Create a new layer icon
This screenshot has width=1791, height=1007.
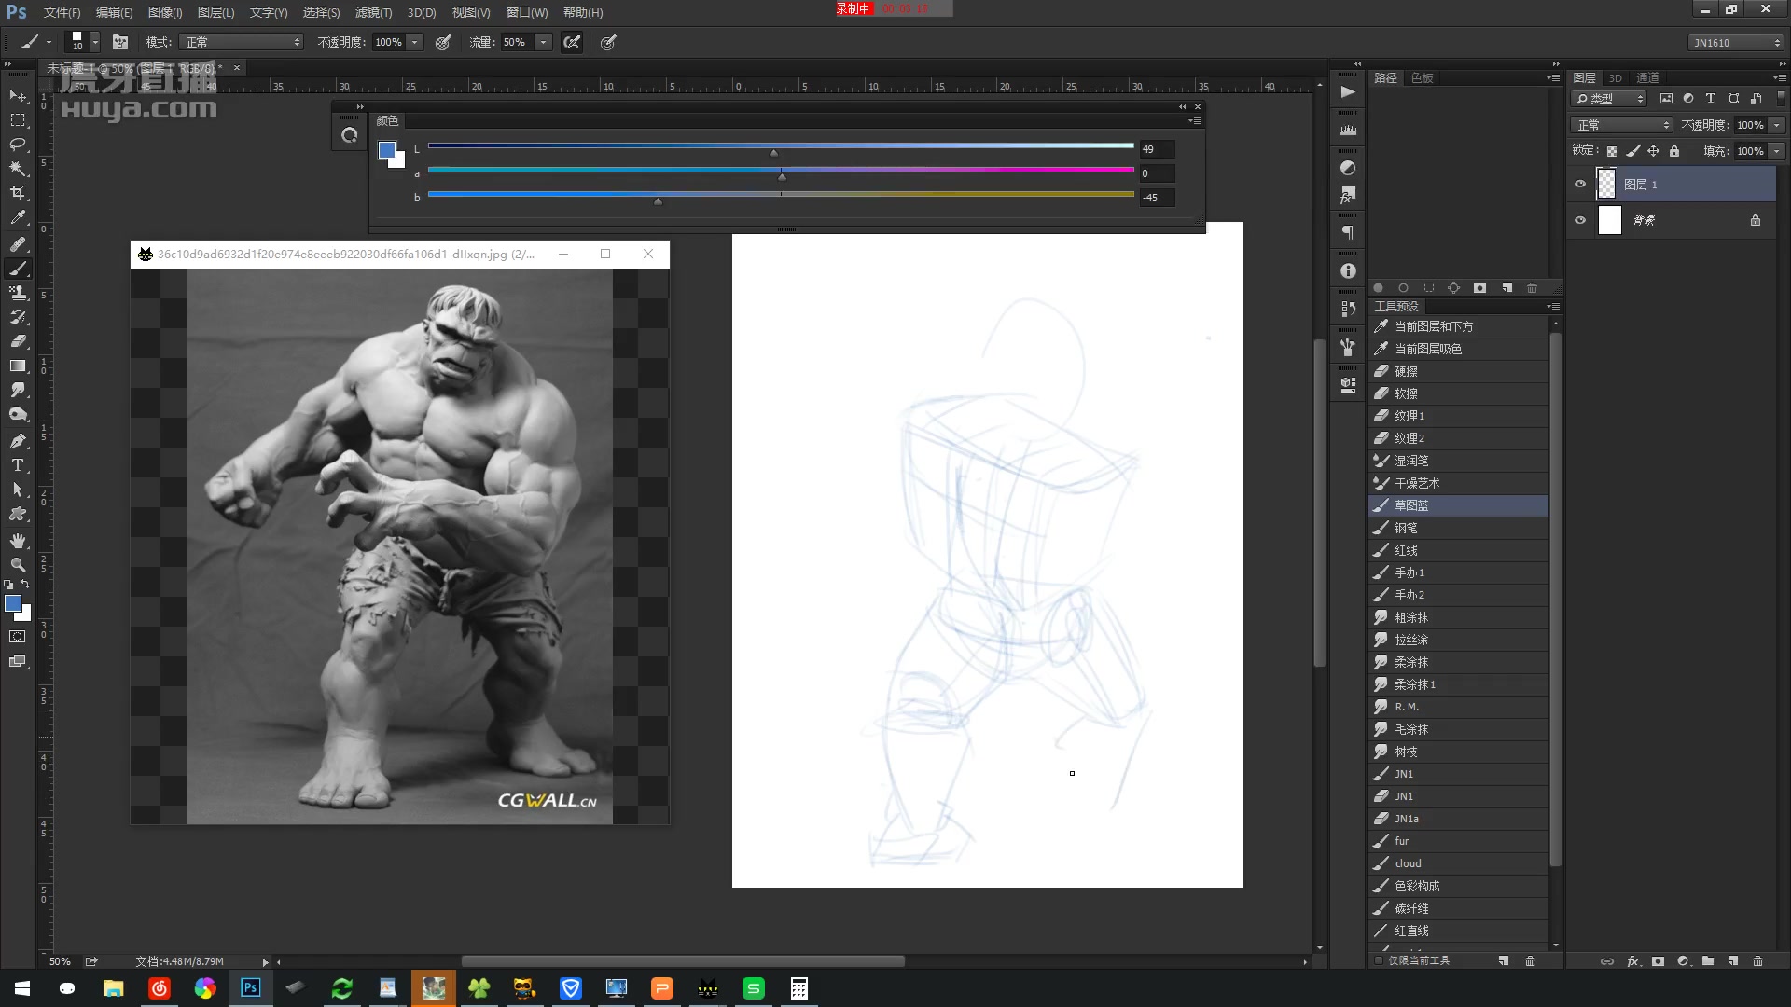pyautogui.click(x=1732, y=960)
